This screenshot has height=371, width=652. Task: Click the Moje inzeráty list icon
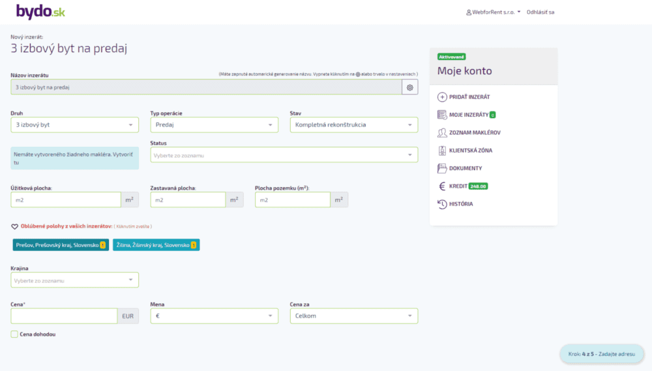coord(442,115)
